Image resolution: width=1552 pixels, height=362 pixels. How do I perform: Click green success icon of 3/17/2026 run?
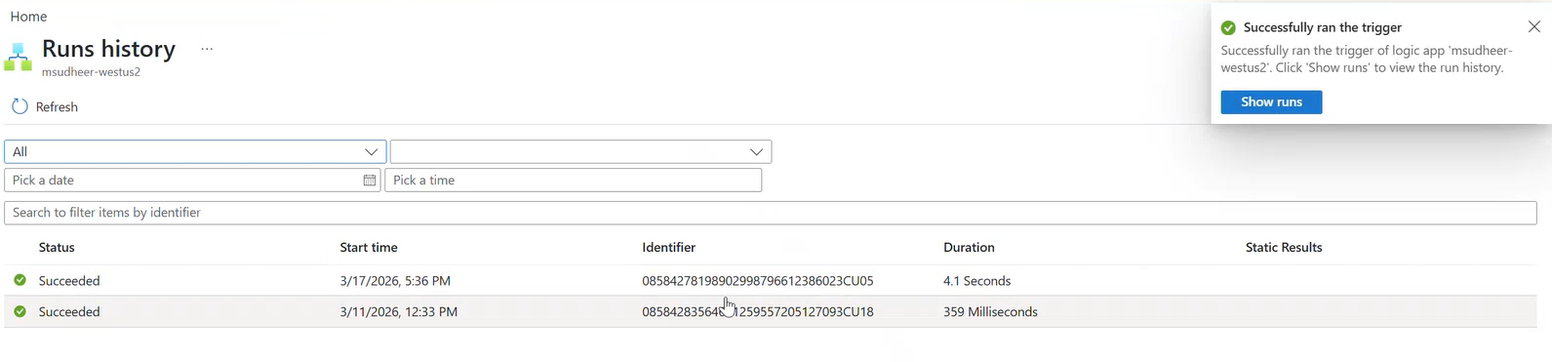[20, 280]
